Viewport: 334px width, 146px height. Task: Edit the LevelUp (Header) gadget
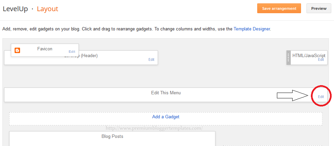(152, 59)
